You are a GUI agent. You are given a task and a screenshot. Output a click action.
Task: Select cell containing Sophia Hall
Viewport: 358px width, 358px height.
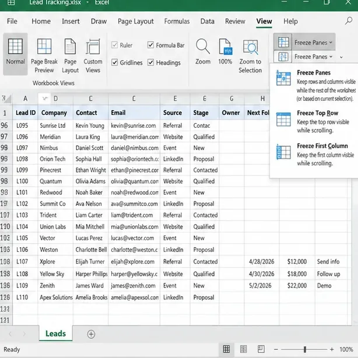point(90,159)
